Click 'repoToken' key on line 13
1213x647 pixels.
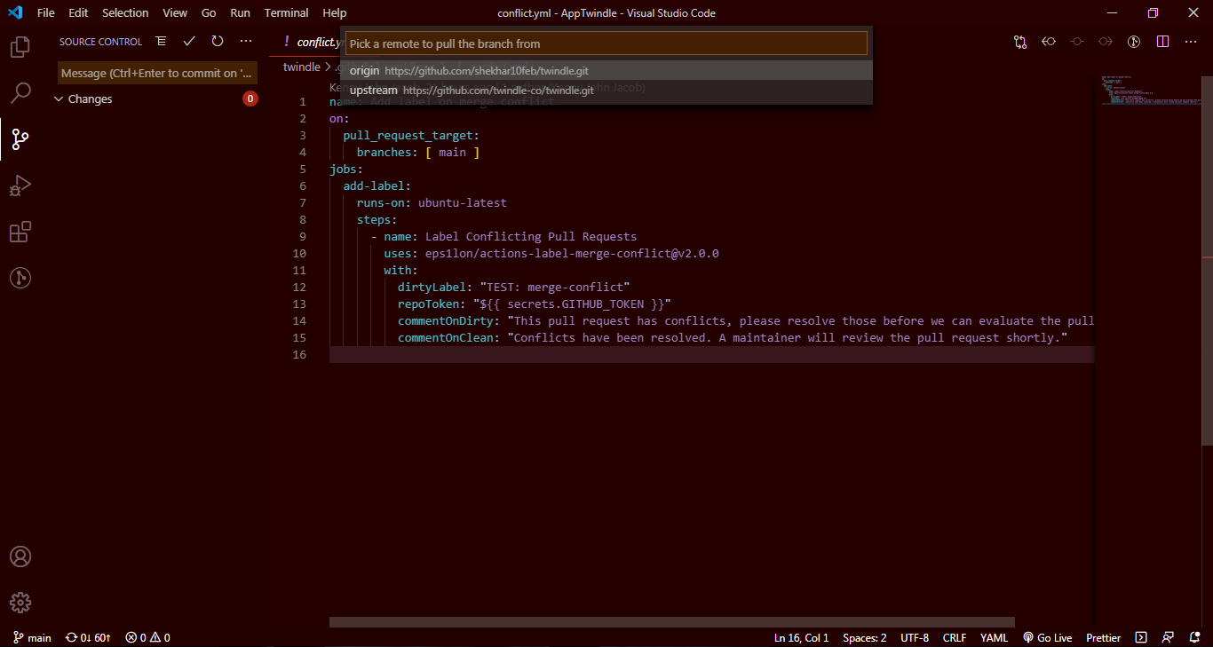(428, 304)
